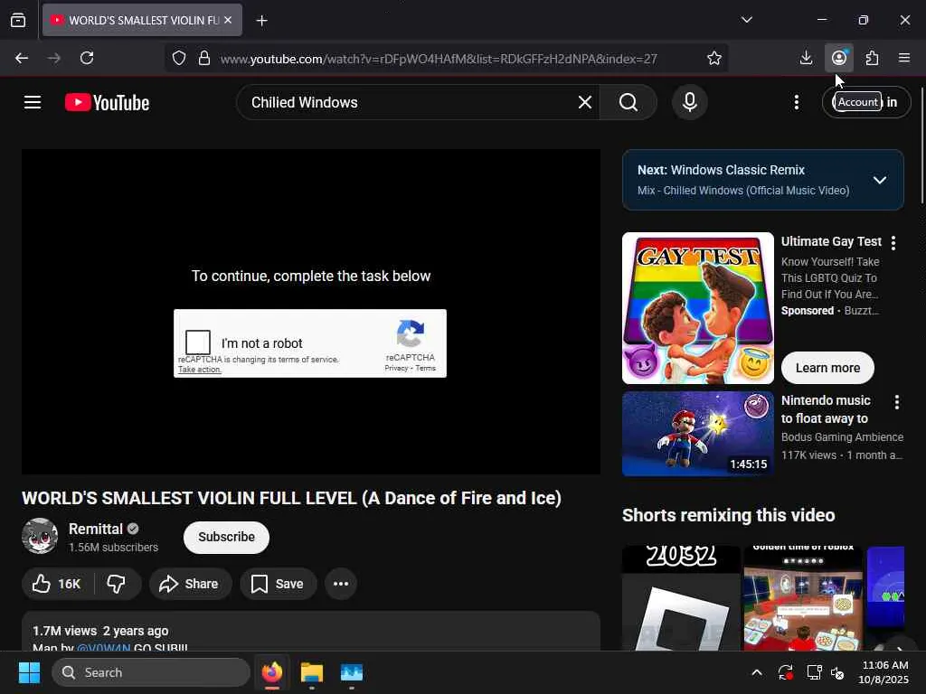The width and height of the screenshot is (926, 694).
Task: Click the video title text
Action: tap(291, 498)
